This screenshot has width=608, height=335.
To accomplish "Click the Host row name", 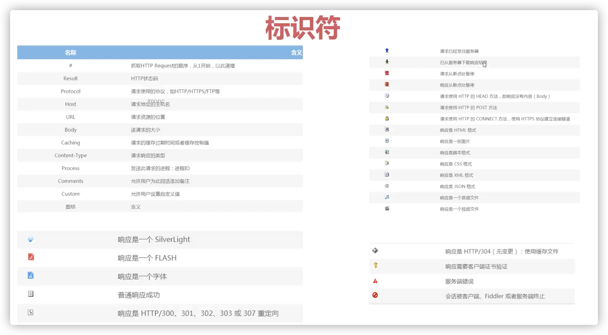I will coord(71,104).
